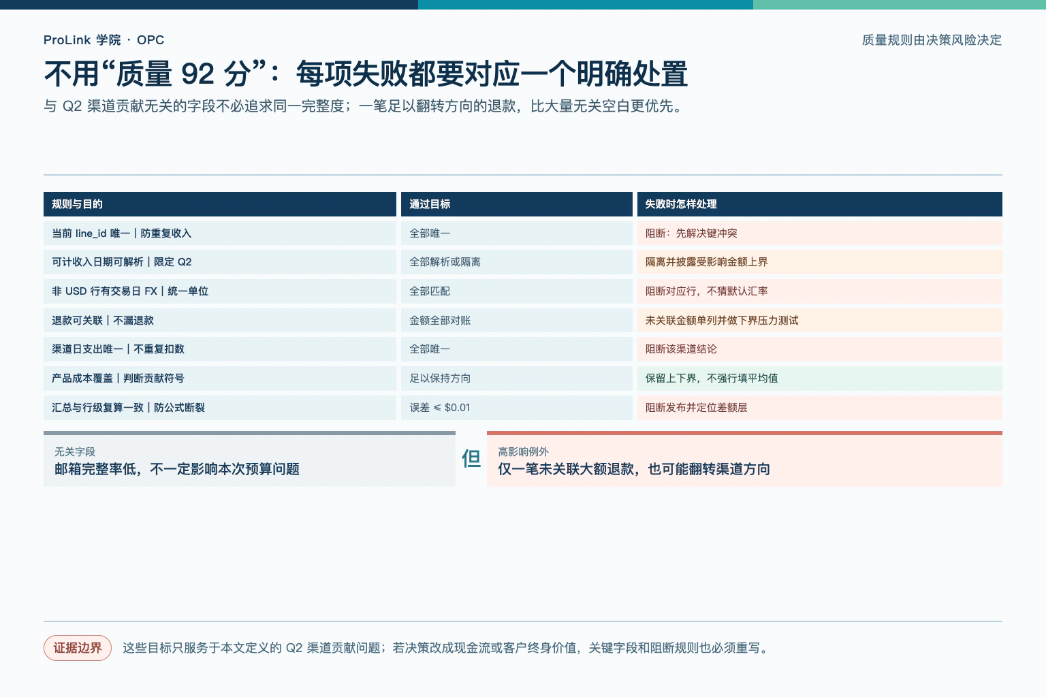Select cell '可计收入日期可解析 | 限定 Q2'

click(220, 262)
